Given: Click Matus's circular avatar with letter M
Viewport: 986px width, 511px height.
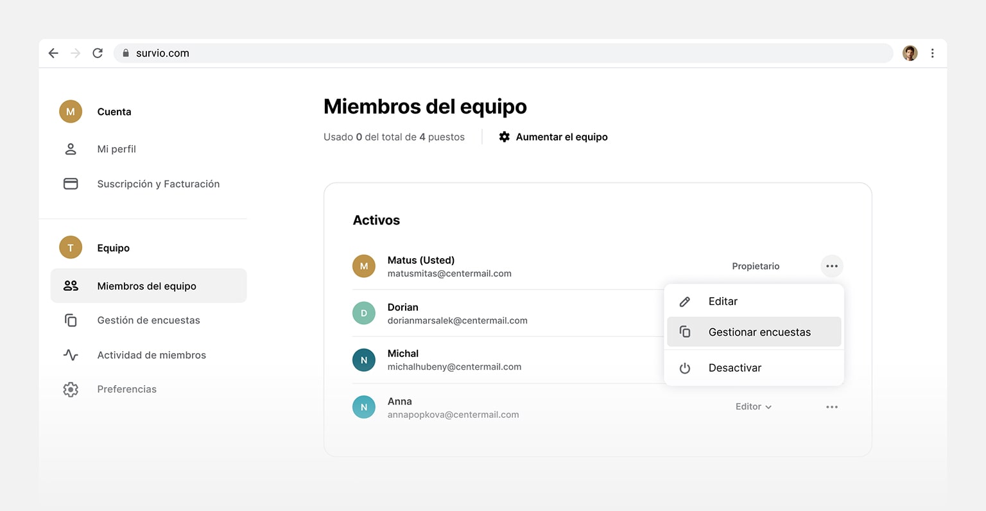Looking at the screenshot, I should click(364, 265).
